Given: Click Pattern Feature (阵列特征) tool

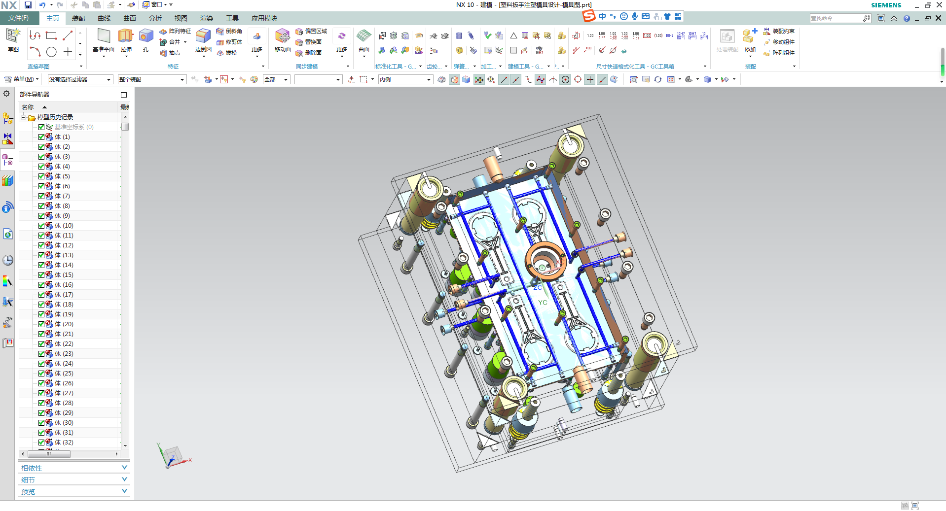Looking at the screenshot, I should pos(175,31).
